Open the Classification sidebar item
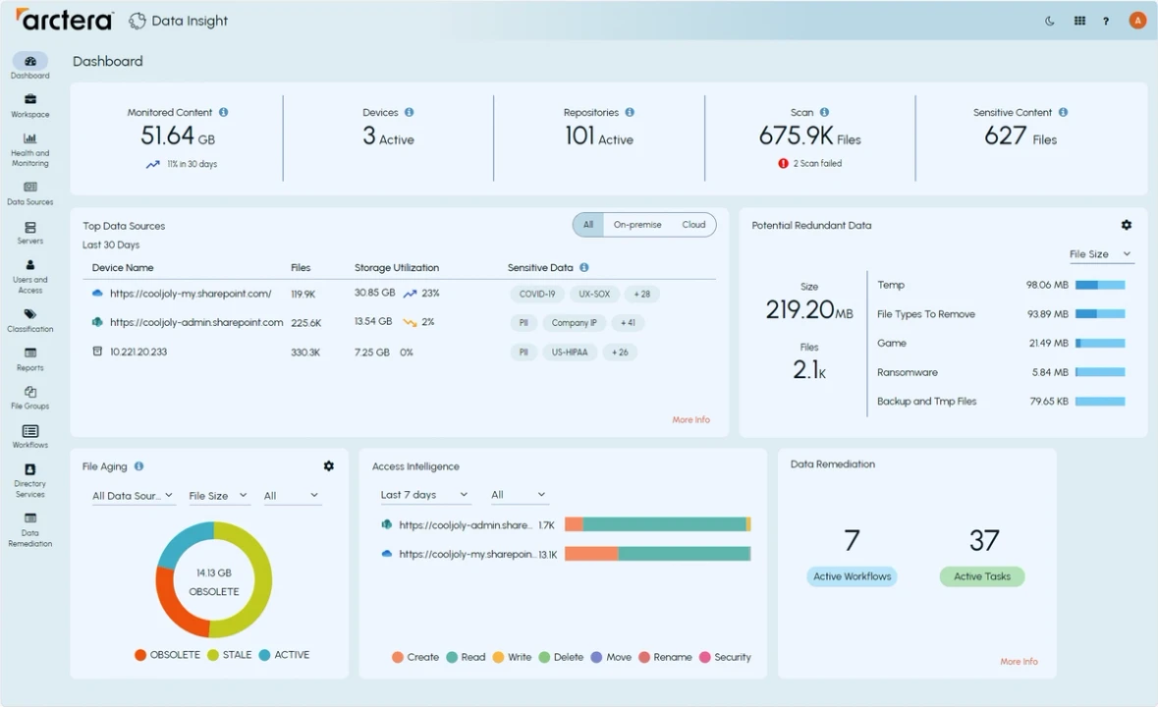 [x=29, y=320]
